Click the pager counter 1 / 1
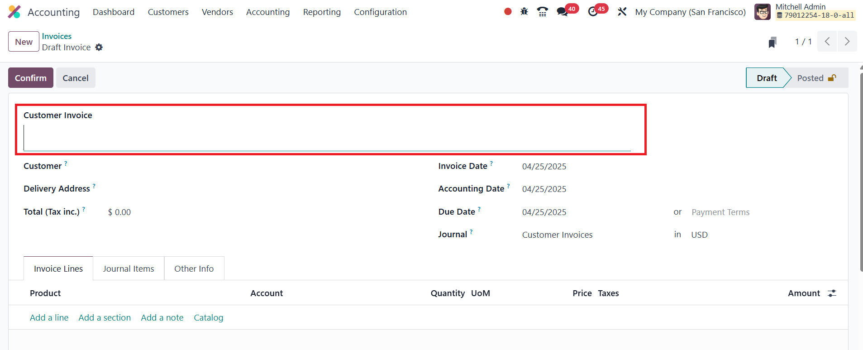The width and height of the screenshot is (863, 350). pyautogui.click(x=803, y=42)
